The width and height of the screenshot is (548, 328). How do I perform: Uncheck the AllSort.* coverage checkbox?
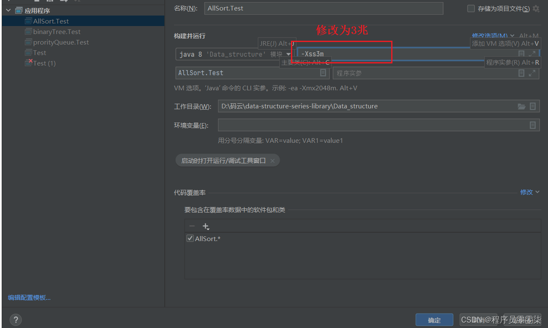coord(190,239)
